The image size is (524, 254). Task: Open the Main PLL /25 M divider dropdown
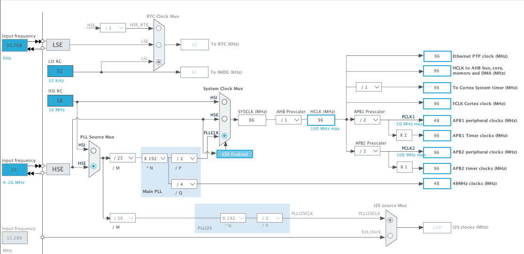[123, 158]
